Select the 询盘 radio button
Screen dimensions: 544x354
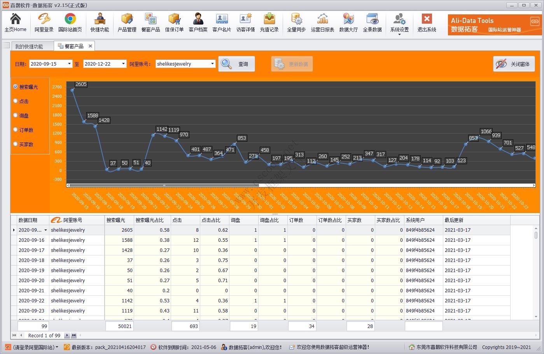pos(16,115)
